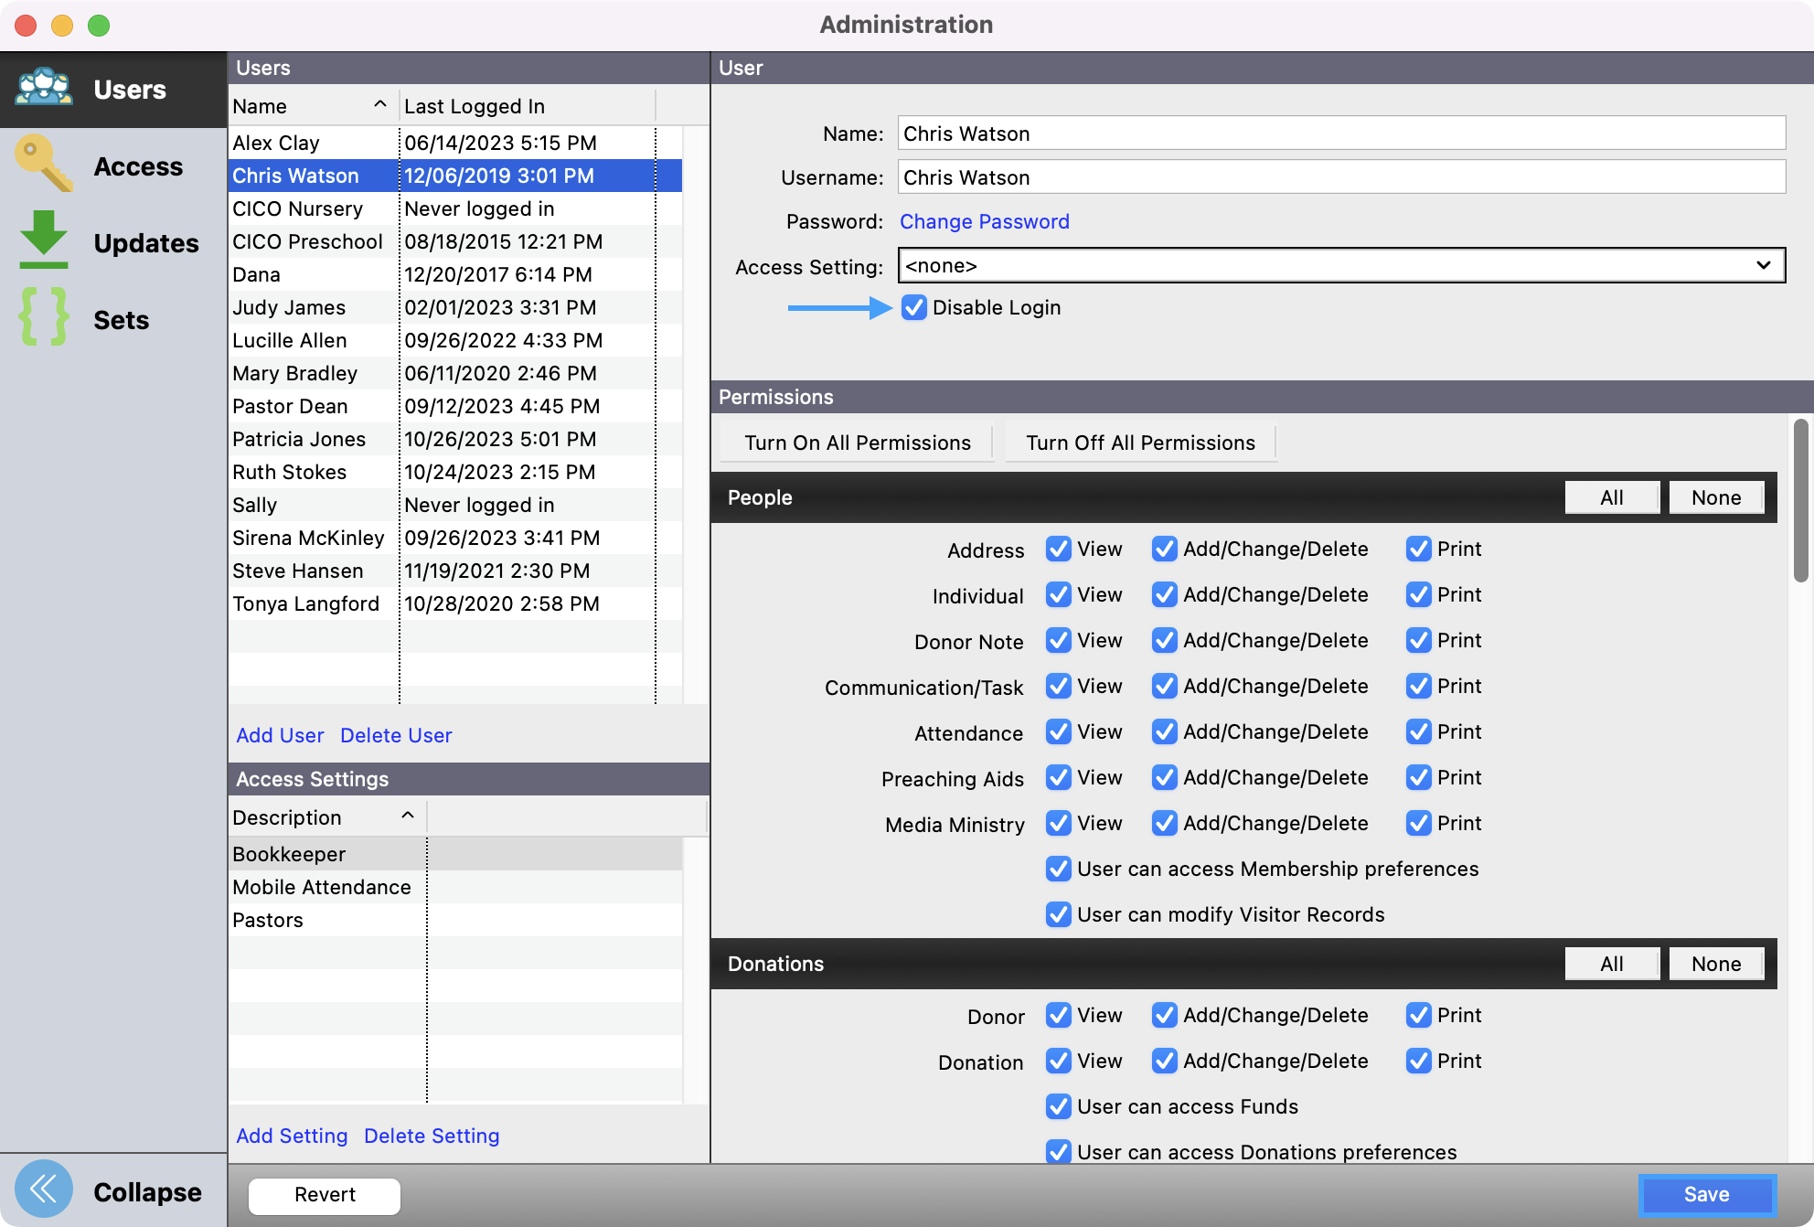Sort access settings by Description arrow
The image size is (1814, 1227).
coord(408,816)
